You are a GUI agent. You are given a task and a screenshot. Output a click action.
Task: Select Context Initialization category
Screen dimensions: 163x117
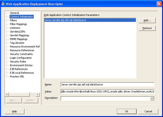coord(22,17)
